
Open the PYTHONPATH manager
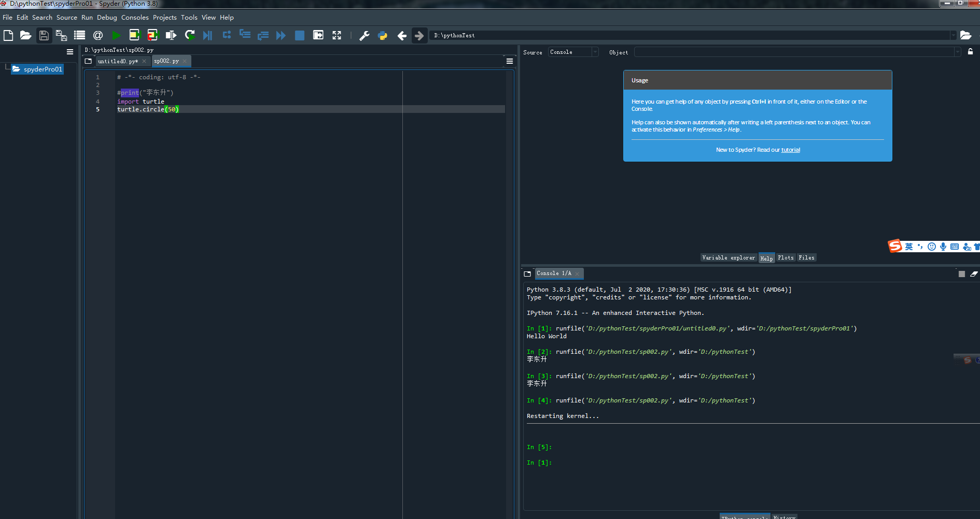[383, 35]
